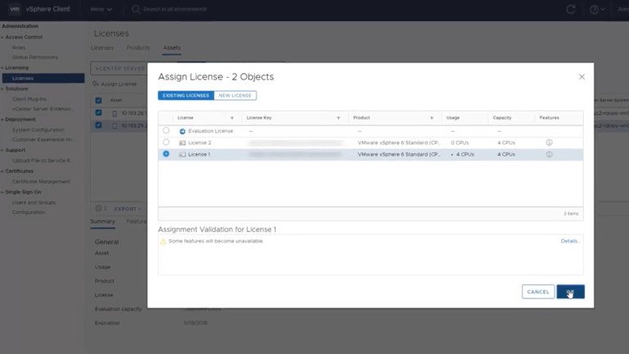Screen dimensions: 629x354
Task: Toggle the select-all Asset checkbox
Action: coord(98,100)
